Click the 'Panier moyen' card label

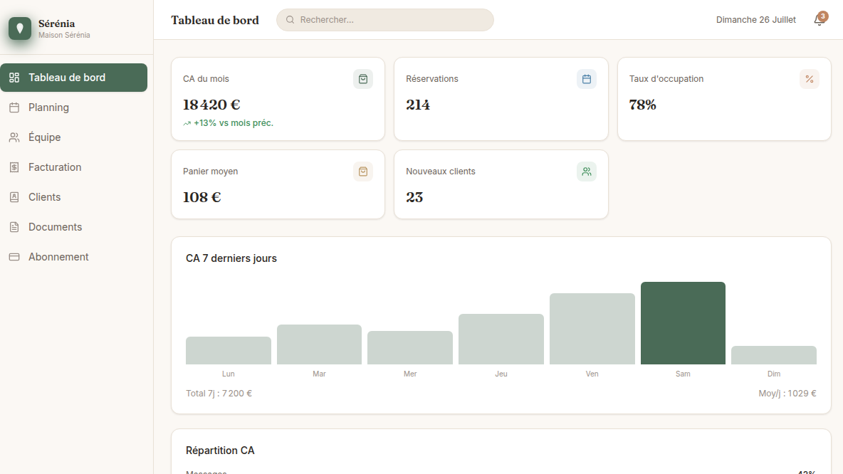210,172
